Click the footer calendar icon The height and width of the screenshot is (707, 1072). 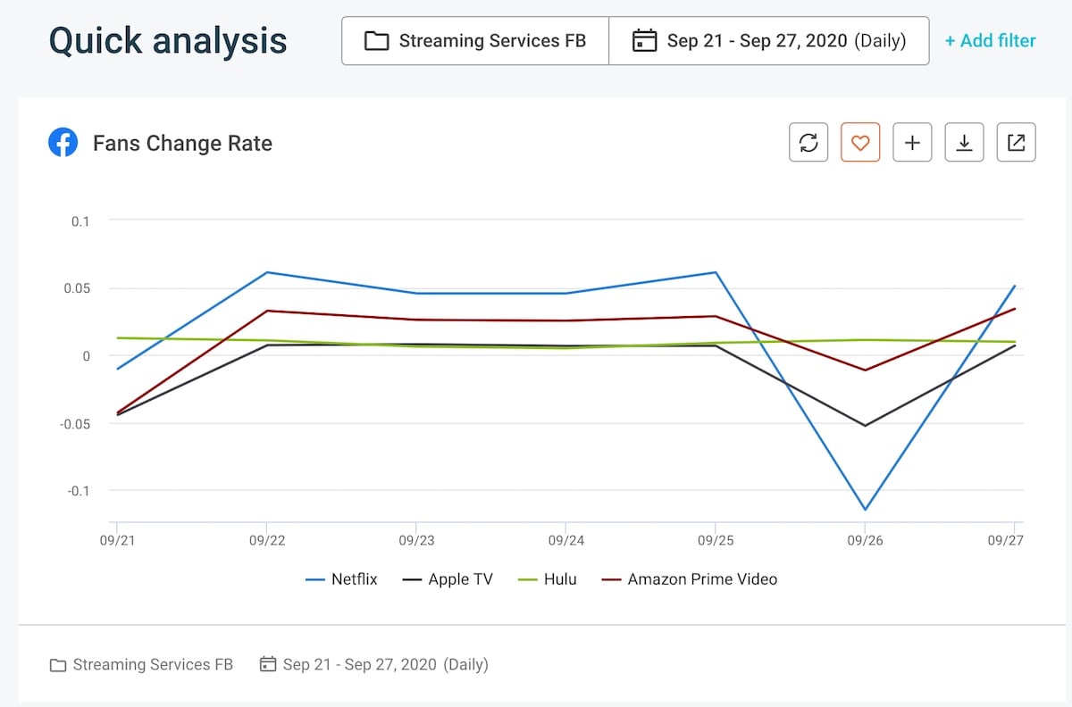click(267, 664)
